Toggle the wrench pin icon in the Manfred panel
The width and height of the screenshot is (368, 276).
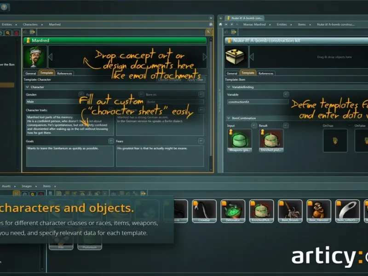[209, 32]
